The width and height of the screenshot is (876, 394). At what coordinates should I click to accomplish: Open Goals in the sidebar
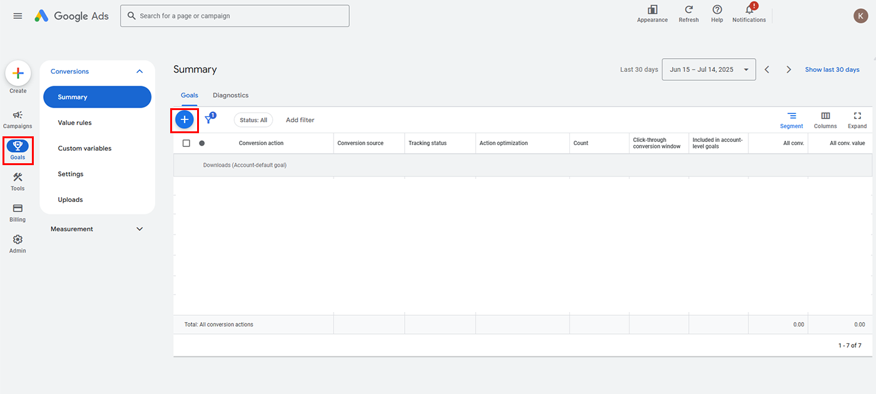point(18,150)
